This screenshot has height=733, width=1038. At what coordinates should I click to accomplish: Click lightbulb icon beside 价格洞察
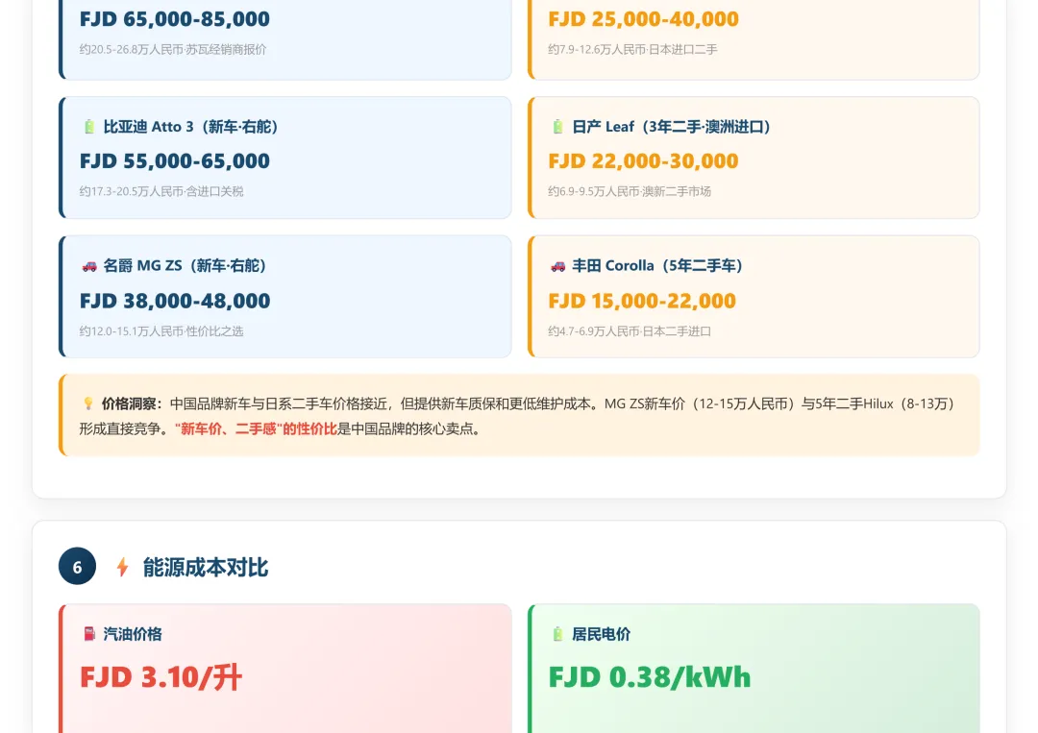[88, 404]
